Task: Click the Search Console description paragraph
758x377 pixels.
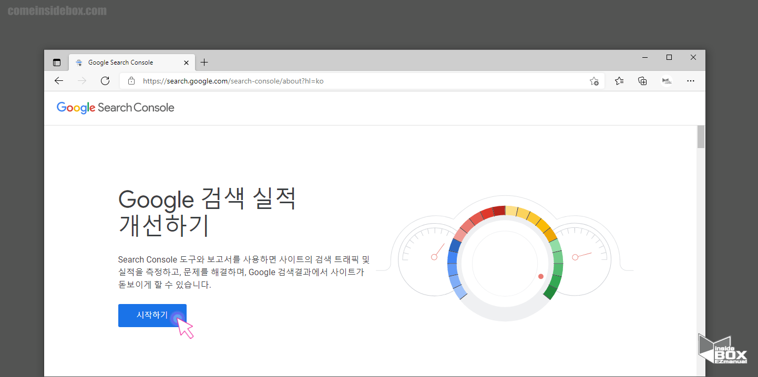Action: pyautogui.click(x=244, y=273)
